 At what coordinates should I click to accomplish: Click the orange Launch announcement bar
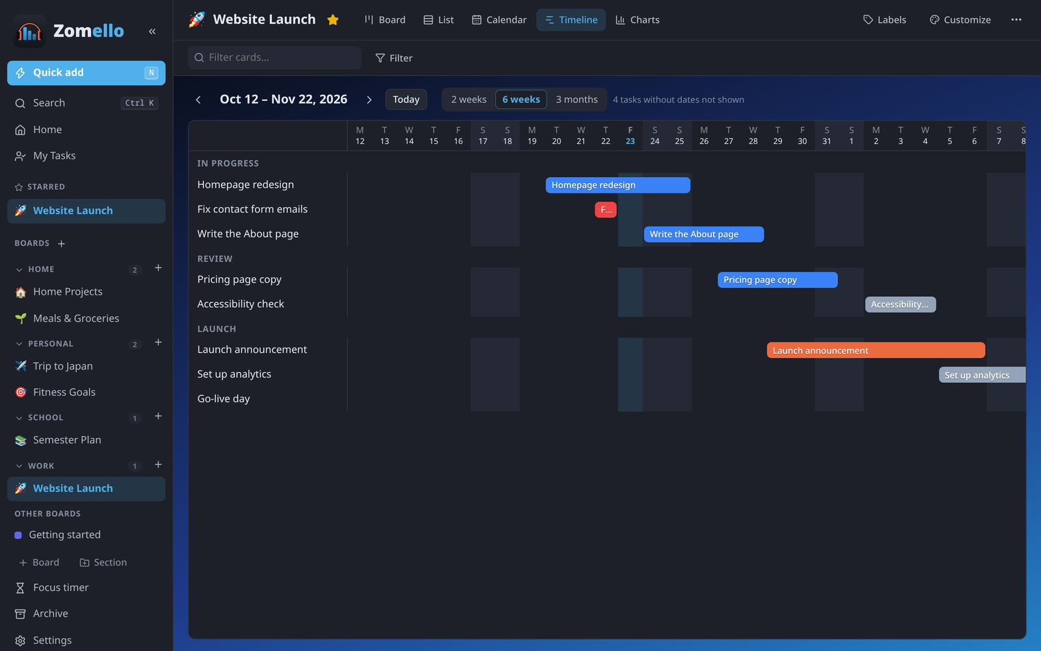[876, 350]
